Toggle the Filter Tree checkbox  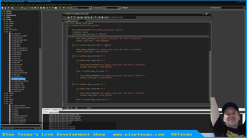pos(33,128)
